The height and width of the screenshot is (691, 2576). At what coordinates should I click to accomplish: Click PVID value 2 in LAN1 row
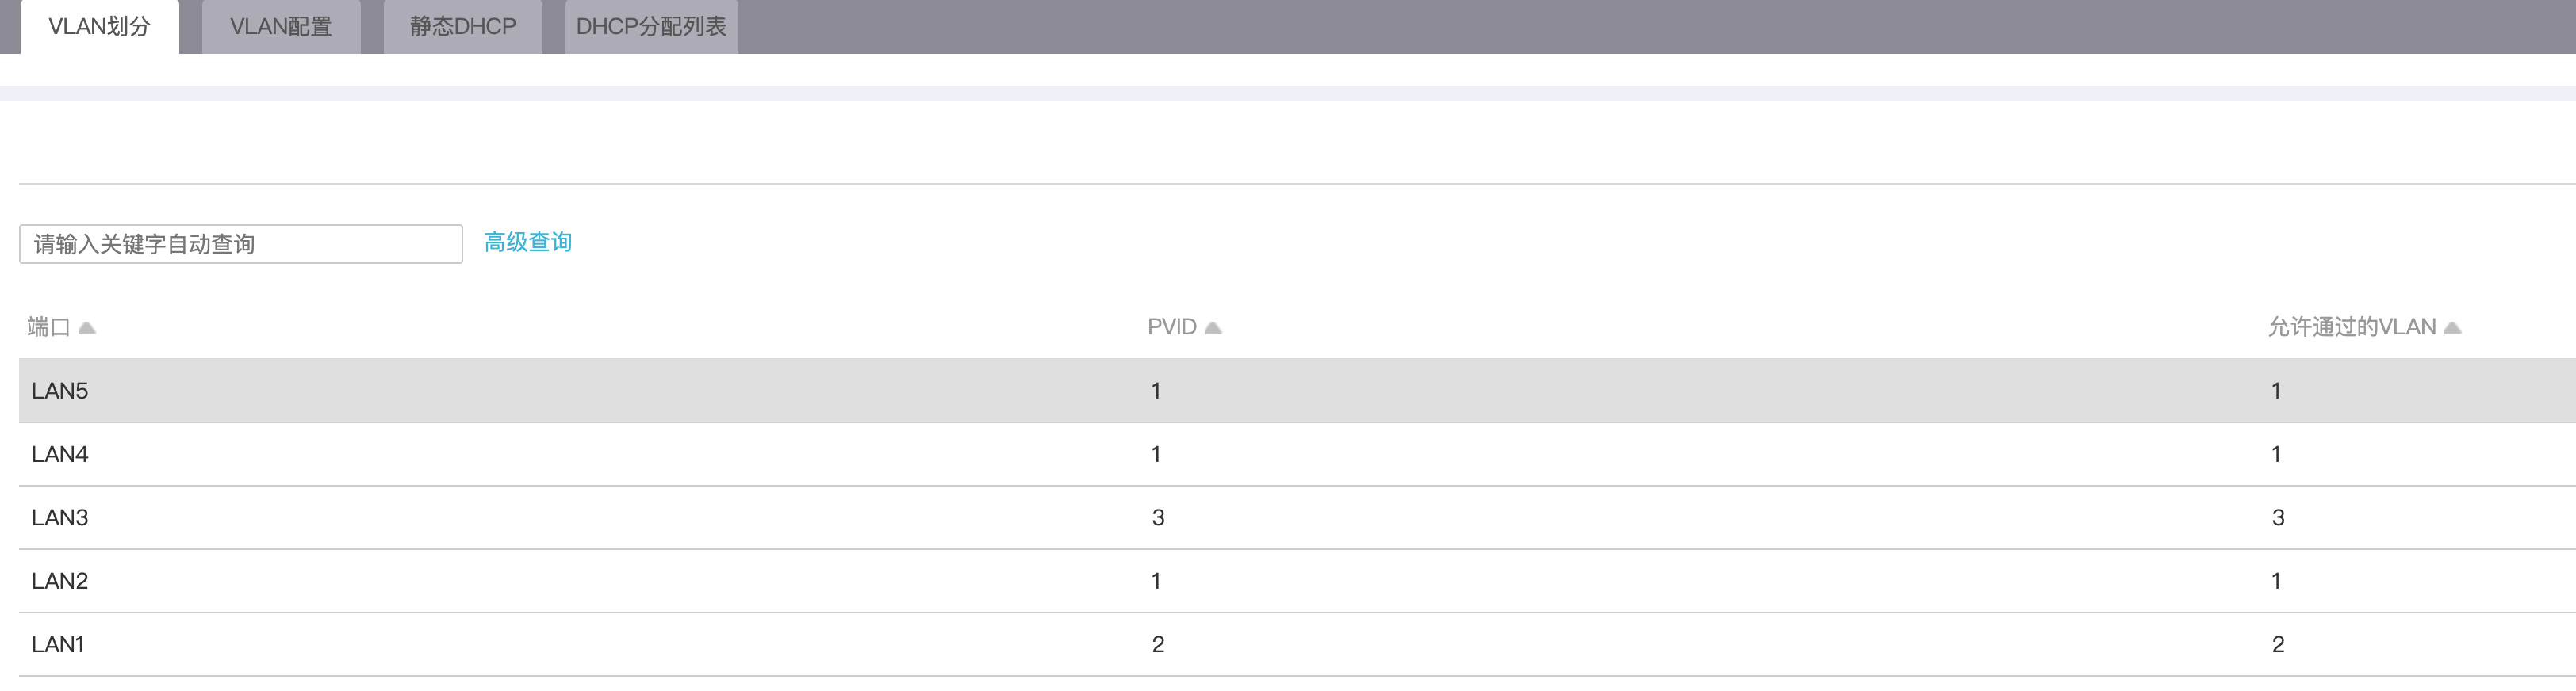pyautogui.click(x=1158, y=644)
